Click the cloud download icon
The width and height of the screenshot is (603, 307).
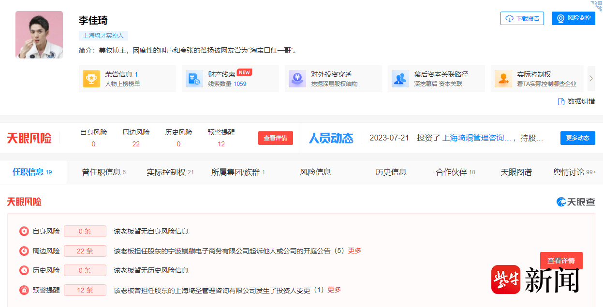click(x=509, y=18)
